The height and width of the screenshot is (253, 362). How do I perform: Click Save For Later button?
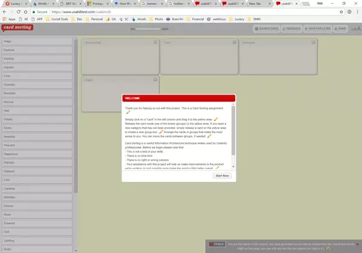[x=318, y=29]
